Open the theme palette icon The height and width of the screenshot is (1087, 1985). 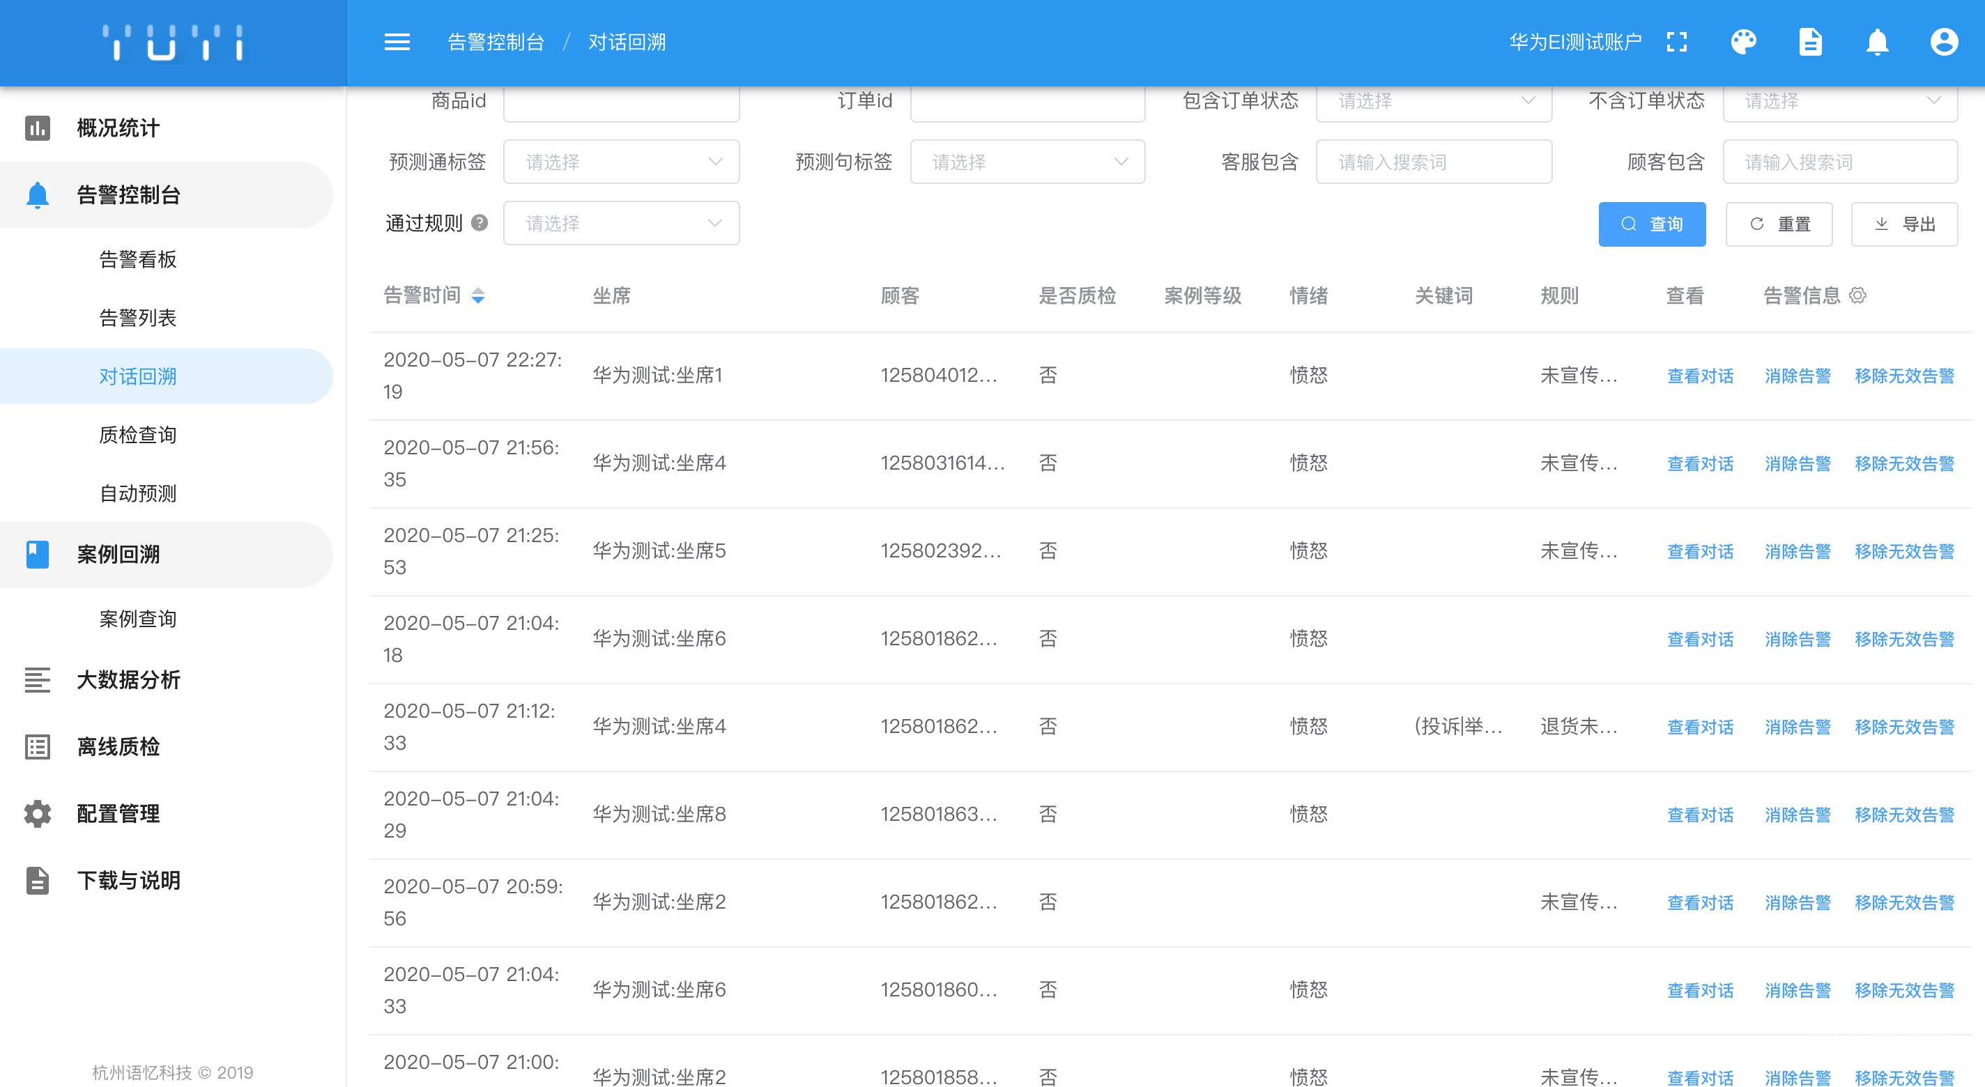(1743, 43)
